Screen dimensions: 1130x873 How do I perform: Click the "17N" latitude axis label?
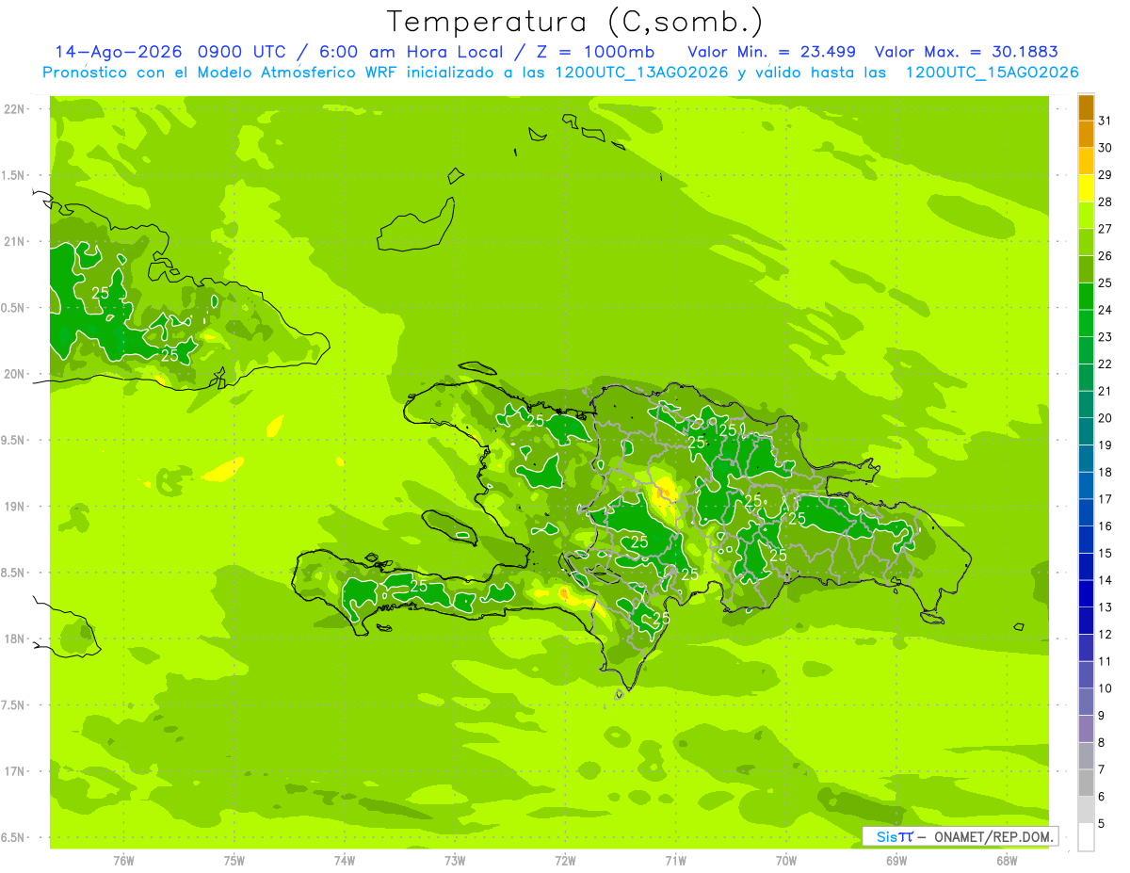(16, 771)
